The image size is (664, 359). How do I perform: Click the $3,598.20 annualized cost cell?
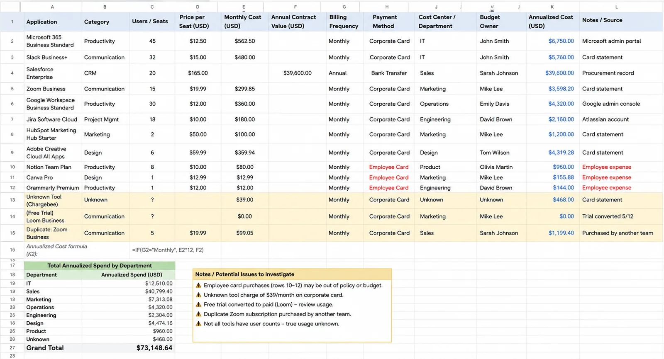point(553,89)
